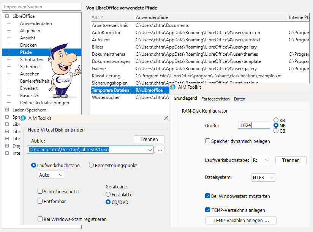Check the Entfernbar option

point(40,201)
